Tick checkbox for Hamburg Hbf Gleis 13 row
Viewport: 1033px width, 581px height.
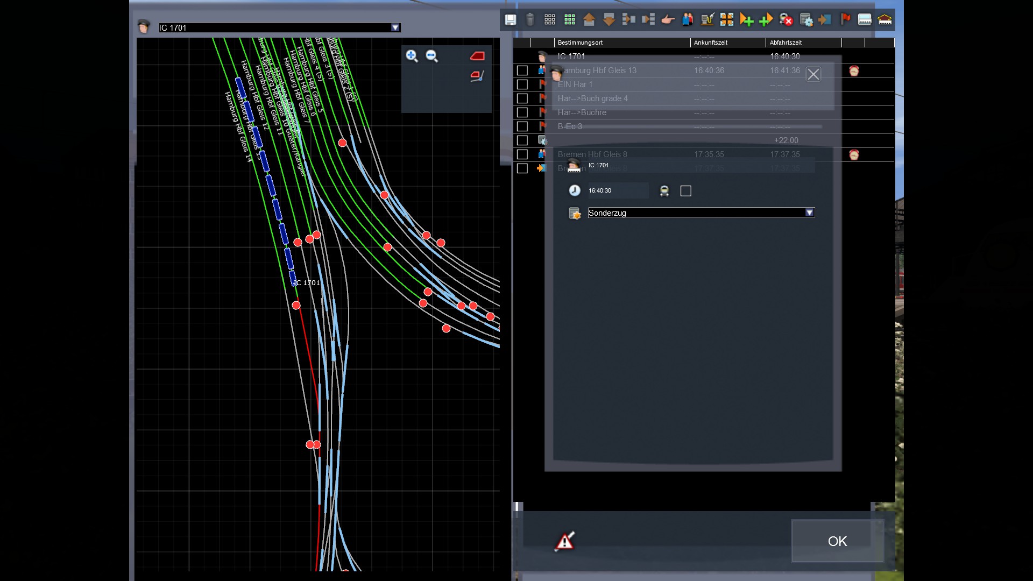tap(522, 70)
